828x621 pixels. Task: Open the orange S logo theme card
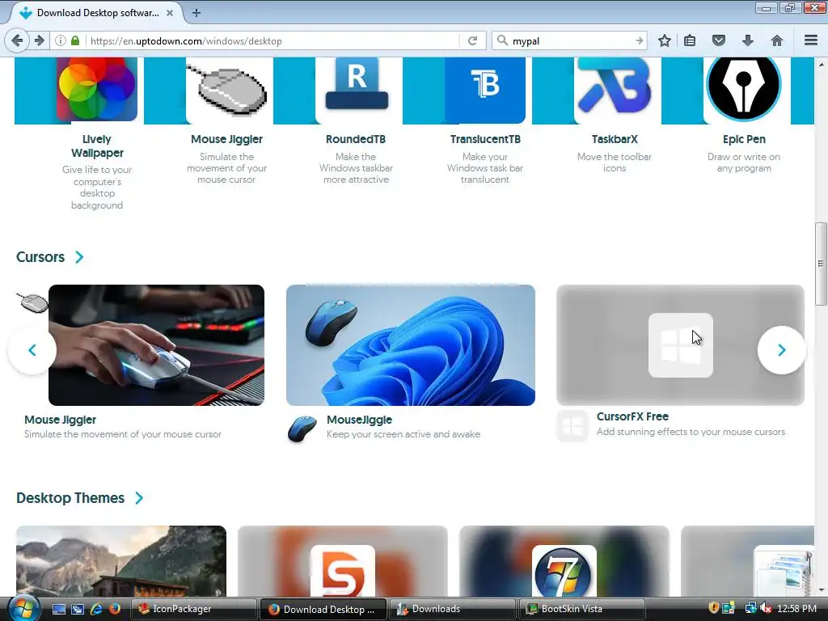(343, 561)
